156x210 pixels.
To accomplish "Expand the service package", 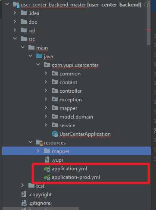I will tap(46, 125).
